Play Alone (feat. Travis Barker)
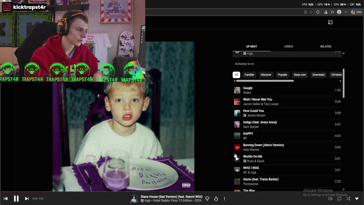Screen dimensions: 364x205 click(287, 181)
